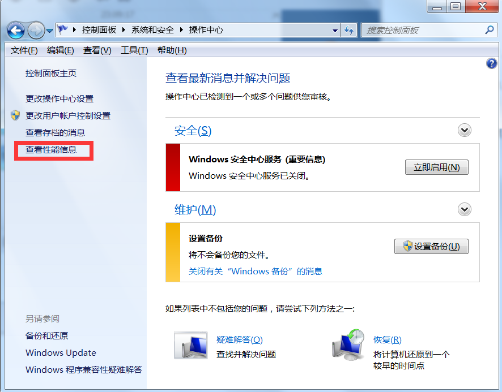Click the 维护(M) section heading
Screen dimensions: 502x392
point(195,210)
